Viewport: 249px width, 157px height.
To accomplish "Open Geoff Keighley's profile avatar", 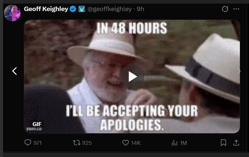I will [12, 13].
